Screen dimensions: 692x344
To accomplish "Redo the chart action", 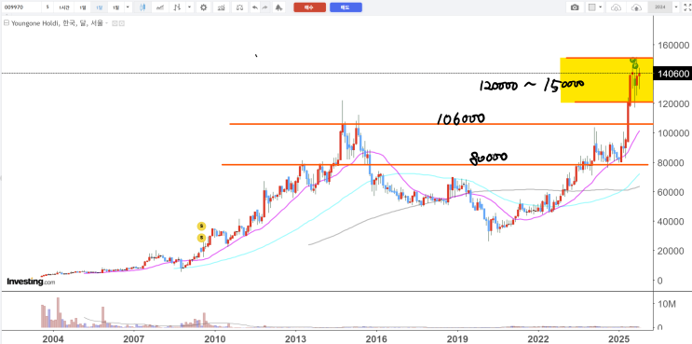I will tap(265, 7).
